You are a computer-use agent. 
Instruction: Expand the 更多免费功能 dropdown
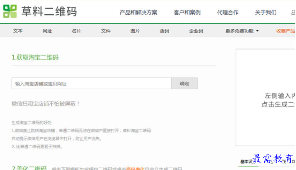point(242,31)
